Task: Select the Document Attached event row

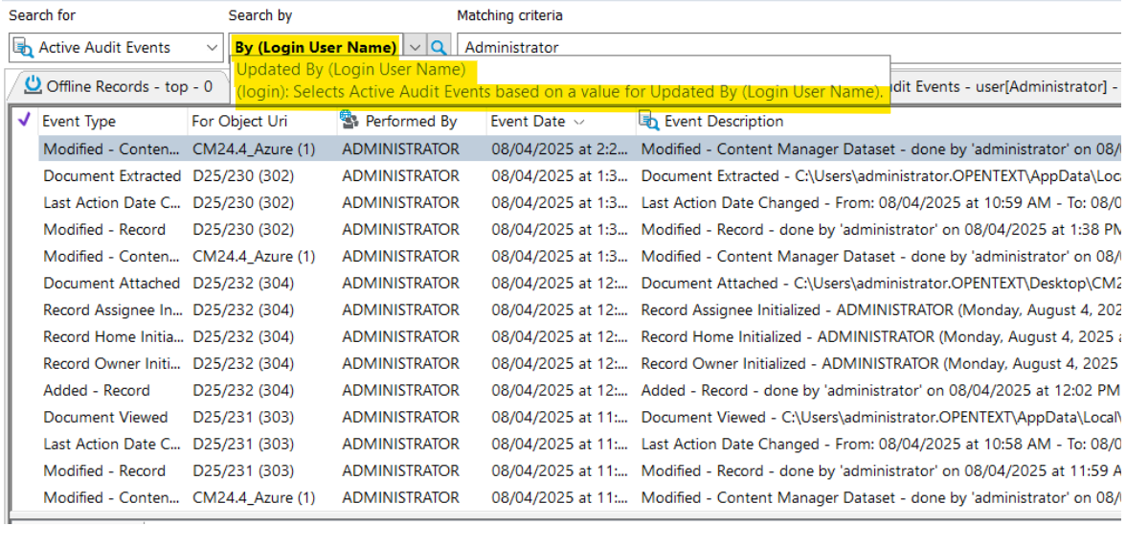Action: (x=579, y=284)
